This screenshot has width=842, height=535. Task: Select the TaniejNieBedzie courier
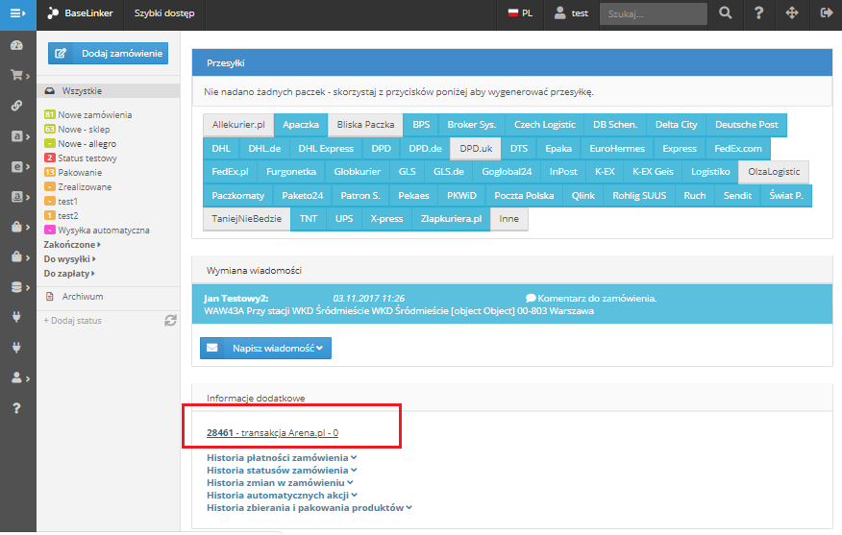(246, 219)
